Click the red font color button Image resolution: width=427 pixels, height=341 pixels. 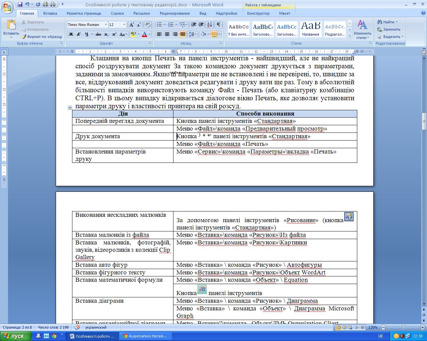[x=144, y=34]
